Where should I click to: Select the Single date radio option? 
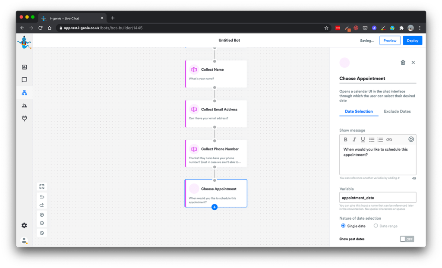344,226
